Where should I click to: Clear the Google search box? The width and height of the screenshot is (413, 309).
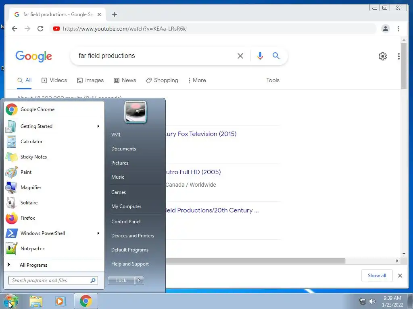(x=240, y=56)
